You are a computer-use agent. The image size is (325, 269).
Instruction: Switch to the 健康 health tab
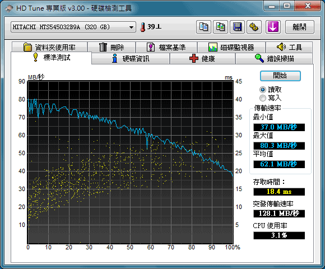(202, 58)
